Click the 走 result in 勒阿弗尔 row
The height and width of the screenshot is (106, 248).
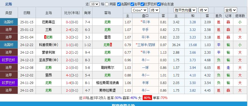tap(228, 68)
